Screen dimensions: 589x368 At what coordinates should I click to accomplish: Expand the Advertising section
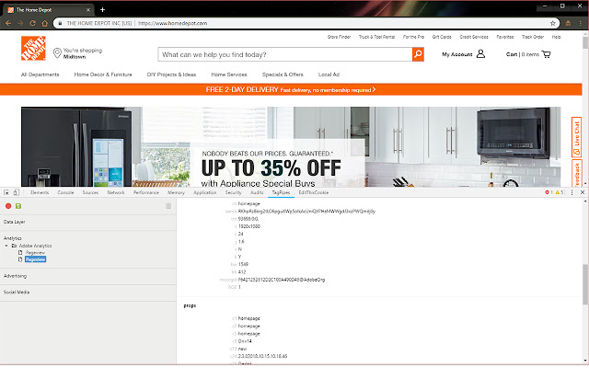click(15, 276)
